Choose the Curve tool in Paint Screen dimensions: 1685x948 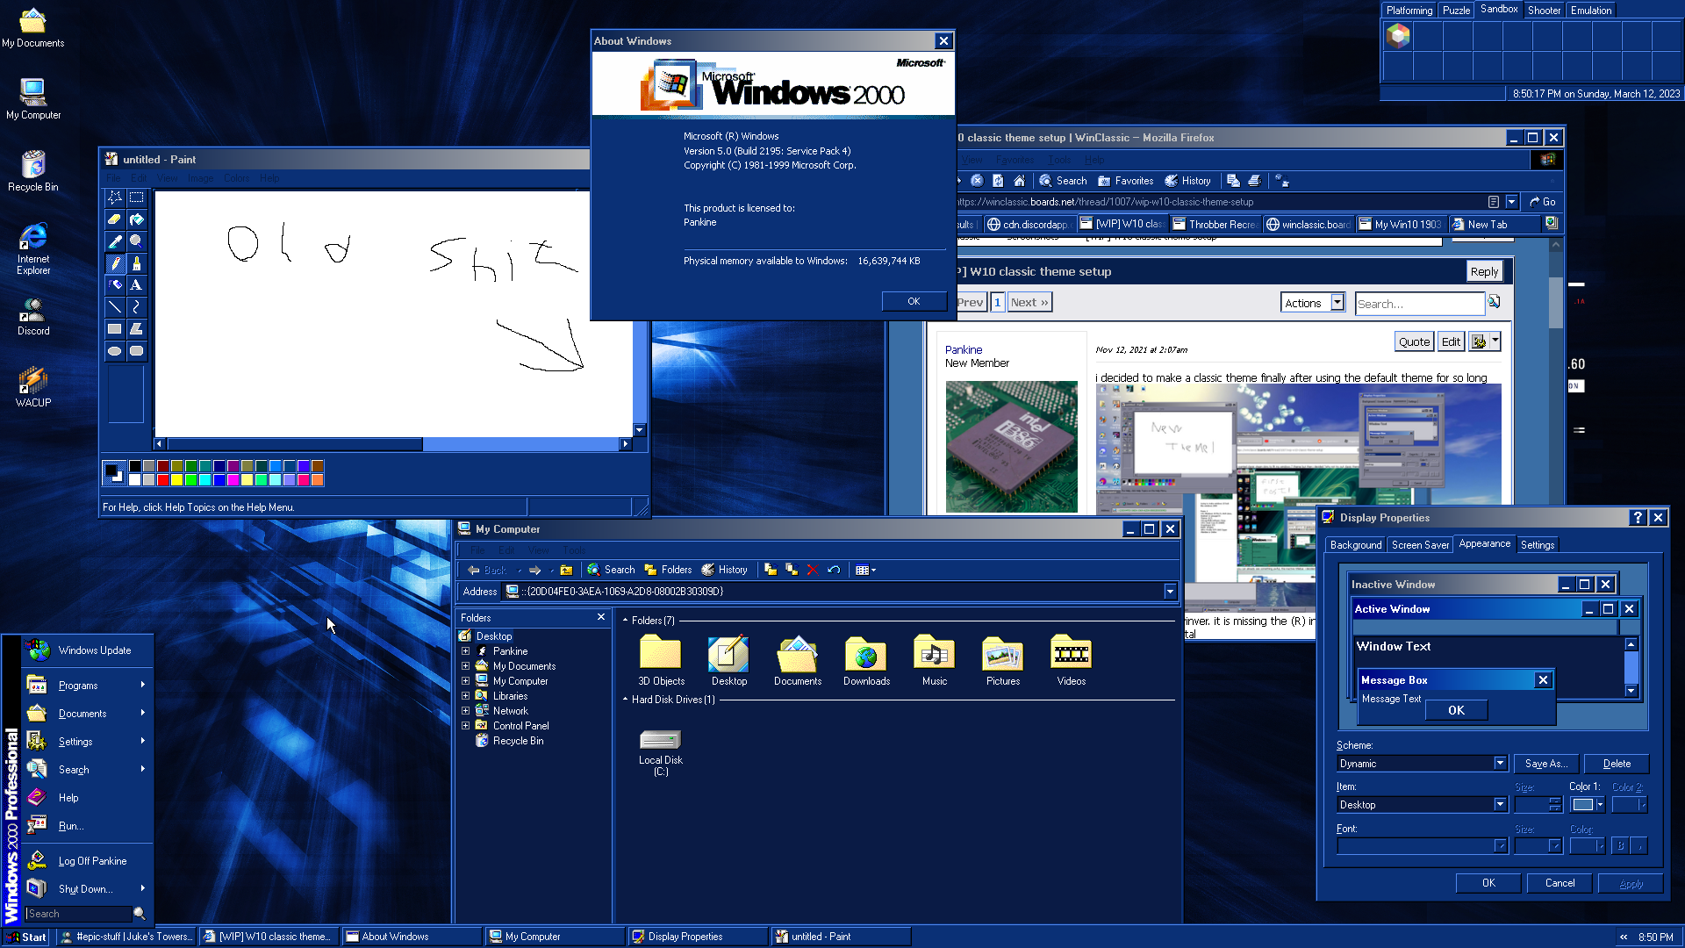(137, 307)
